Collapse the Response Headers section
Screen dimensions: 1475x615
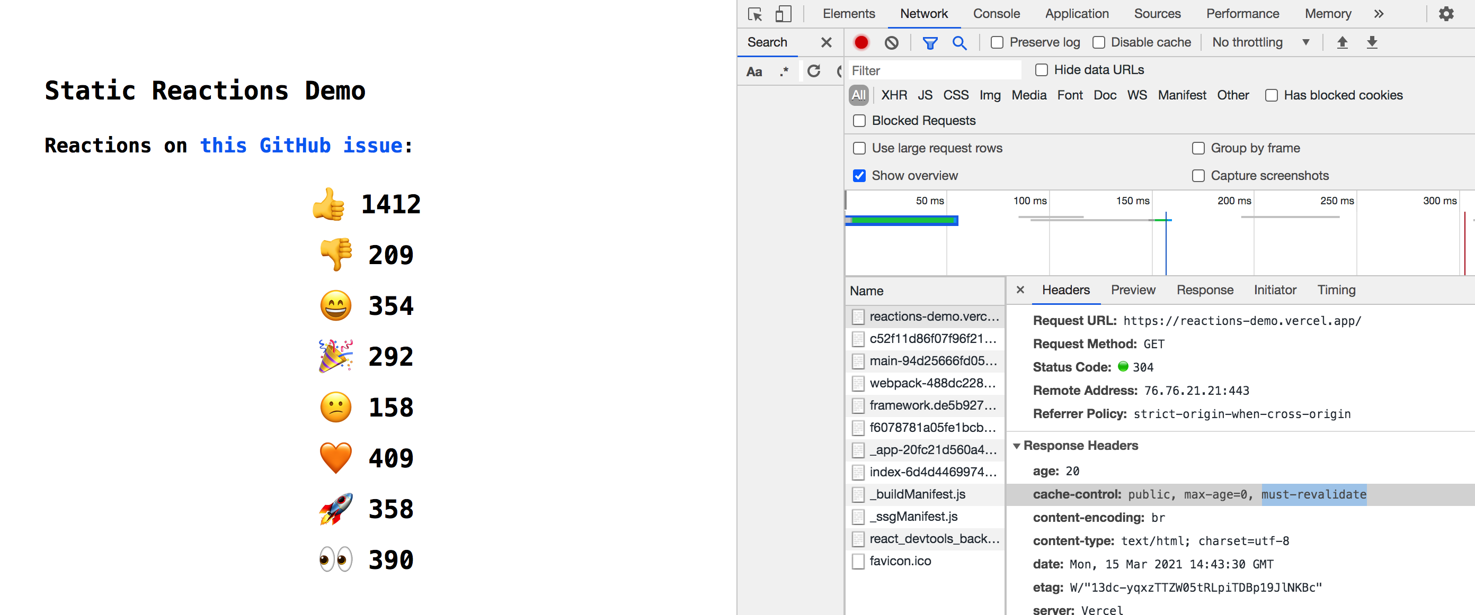click(1017, 446)
